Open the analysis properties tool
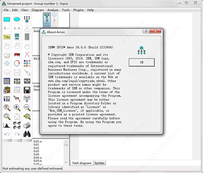 (17, 81)
